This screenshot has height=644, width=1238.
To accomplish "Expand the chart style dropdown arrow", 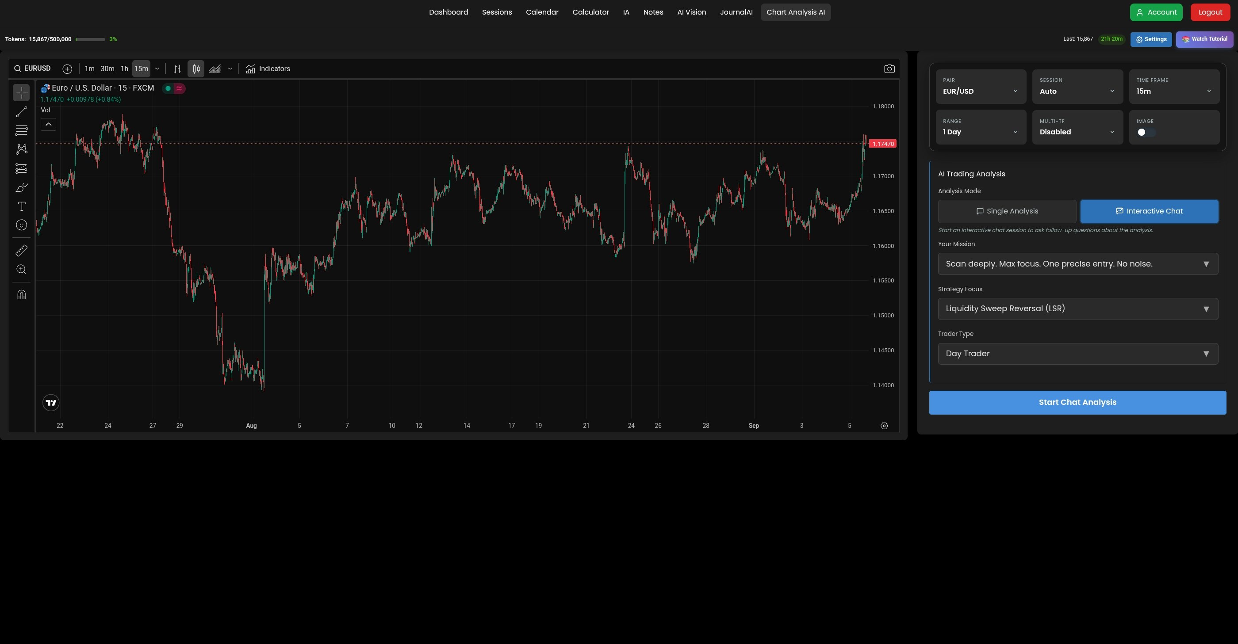I will tap(230, 69).
